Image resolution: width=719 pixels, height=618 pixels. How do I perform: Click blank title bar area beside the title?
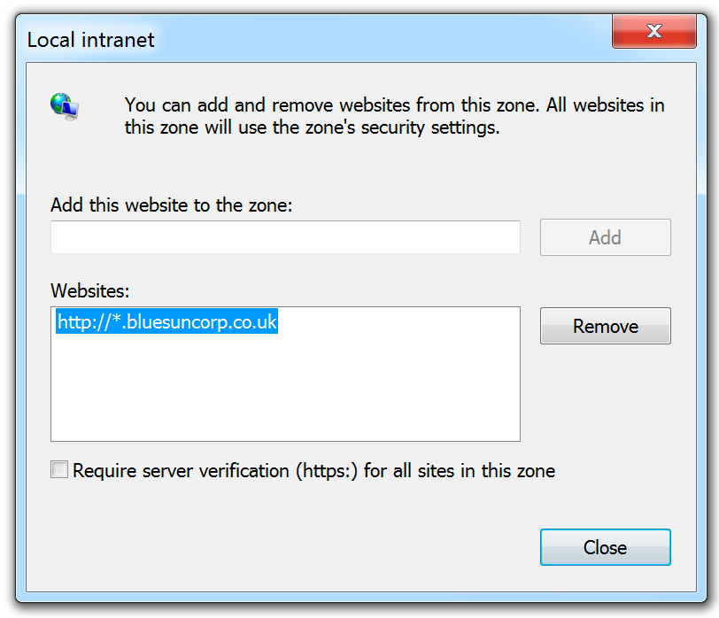[x=381, y=39]
